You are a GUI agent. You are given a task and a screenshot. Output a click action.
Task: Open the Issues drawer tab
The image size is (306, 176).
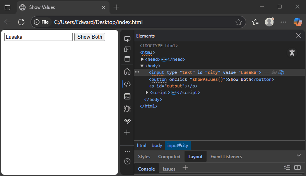coord(169,169)
